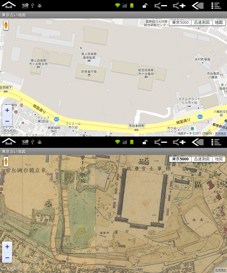The height and width of the screenshot is (273, 227).
Task: Open 利用規約 link on modern map
Action: (220, 134)
